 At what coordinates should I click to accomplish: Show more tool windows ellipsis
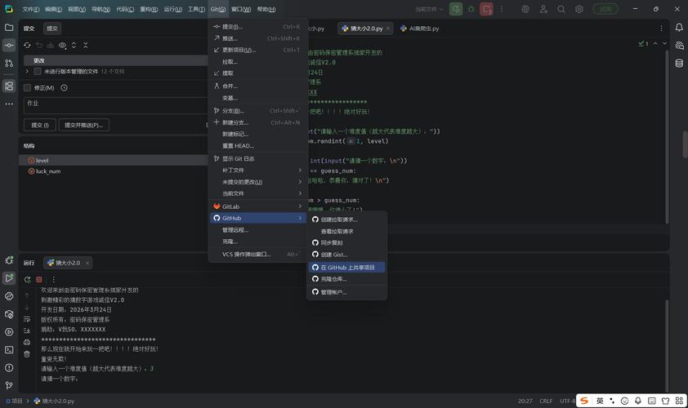point(9,104)
